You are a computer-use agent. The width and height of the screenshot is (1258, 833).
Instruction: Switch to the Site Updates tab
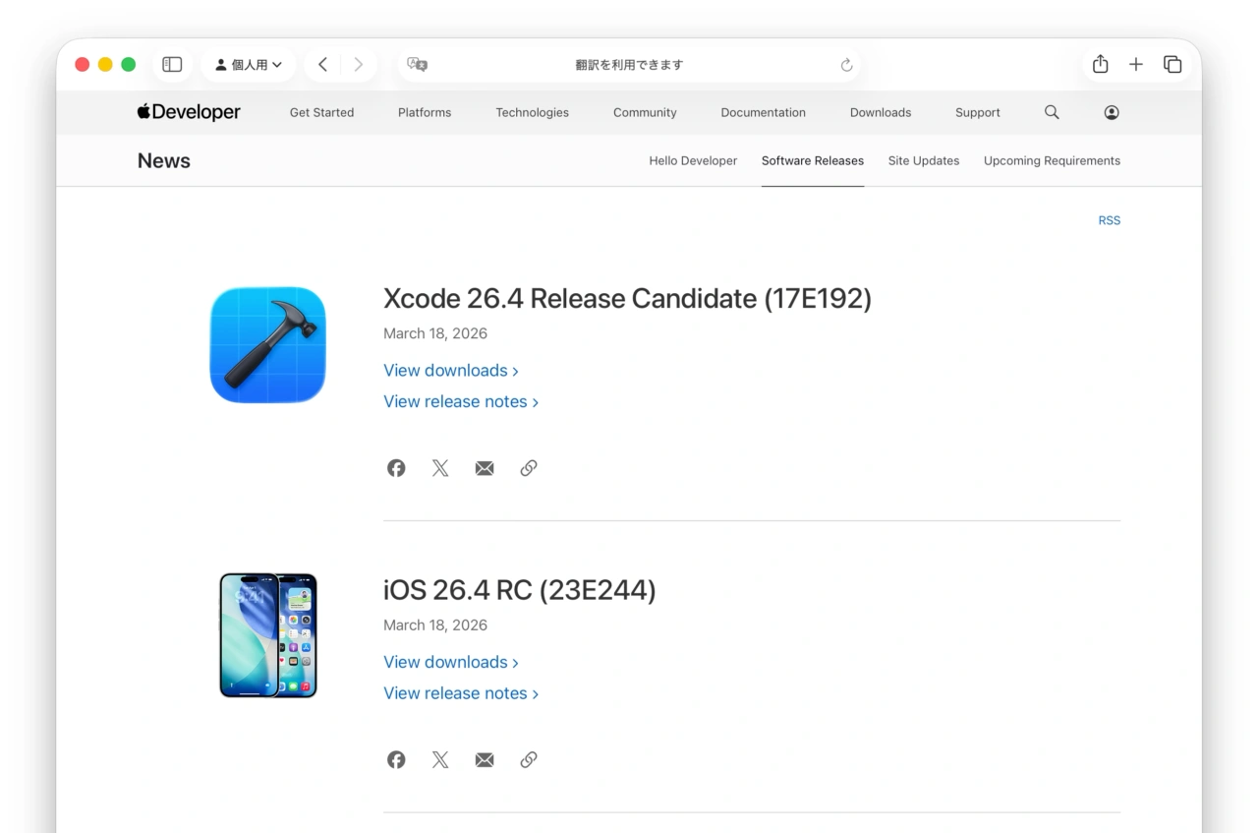coord(923,160)
